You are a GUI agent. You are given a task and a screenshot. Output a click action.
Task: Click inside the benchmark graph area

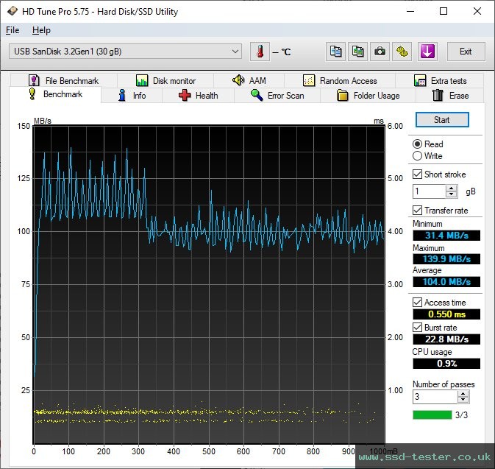click(x=209, y=284)
